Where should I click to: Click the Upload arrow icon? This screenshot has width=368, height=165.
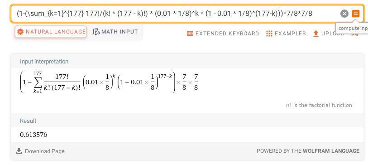point(316,34)
